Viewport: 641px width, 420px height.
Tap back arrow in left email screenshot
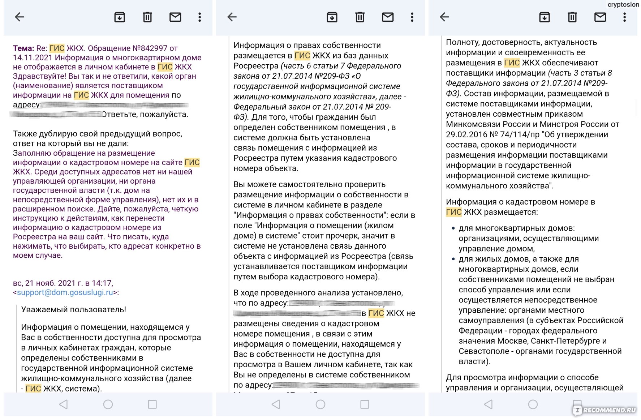(20, 17)
